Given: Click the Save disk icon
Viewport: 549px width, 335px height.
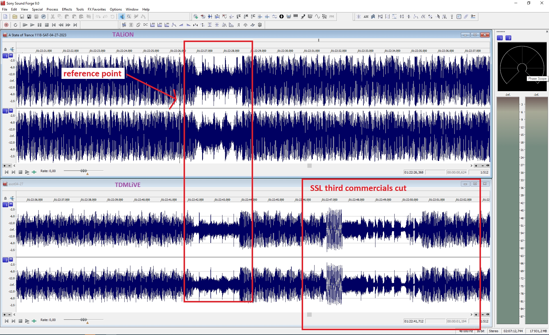Looking at the screenshot, I should [22, 17].
